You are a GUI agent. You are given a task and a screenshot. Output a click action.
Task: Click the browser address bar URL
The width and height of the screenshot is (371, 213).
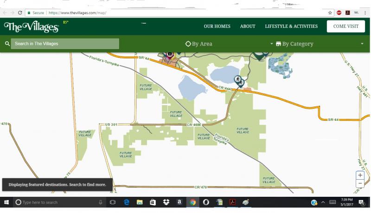coord(77,13)
